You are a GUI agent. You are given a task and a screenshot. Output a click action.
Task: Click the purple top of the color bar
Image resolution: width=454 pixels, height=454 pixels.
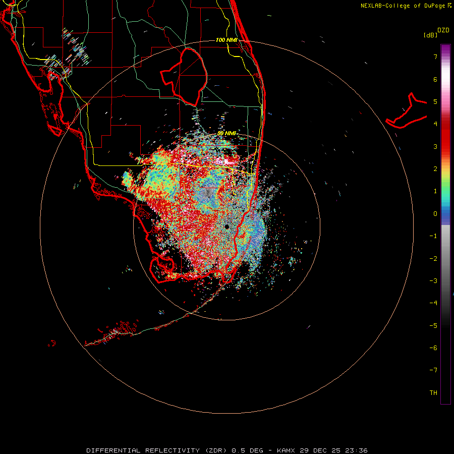point(445,49)
